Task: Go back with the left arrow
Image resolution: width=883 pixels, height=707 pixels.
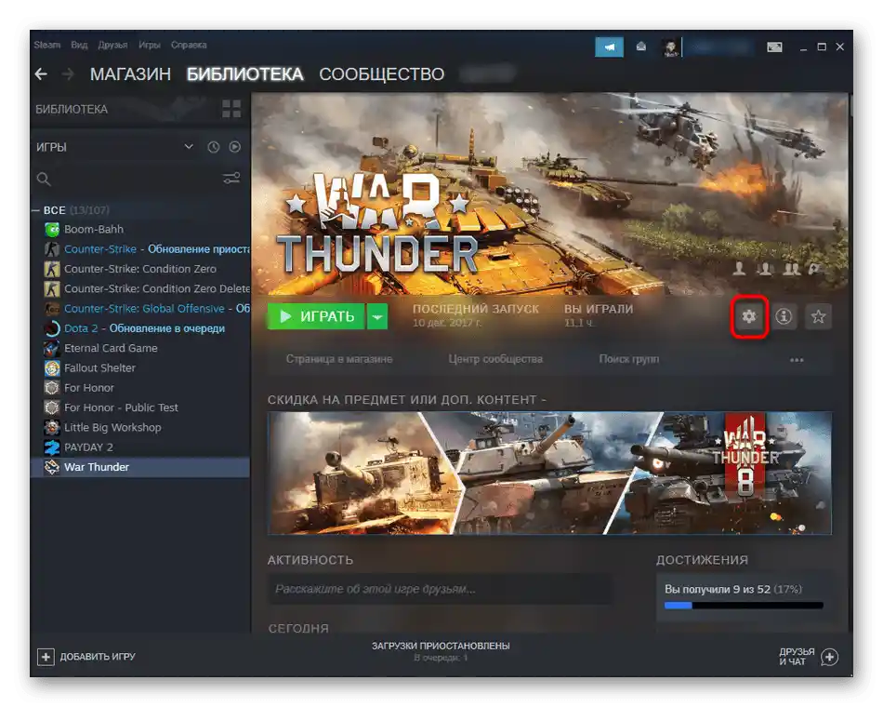Action: 41,73
